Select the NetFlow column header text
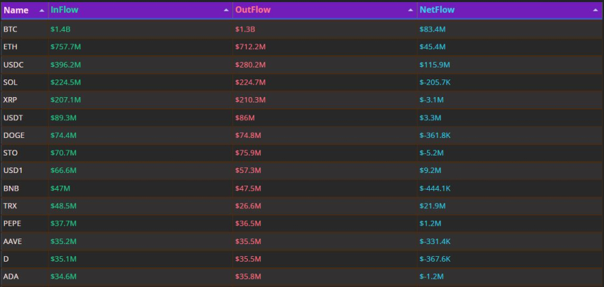 (436, 11)
